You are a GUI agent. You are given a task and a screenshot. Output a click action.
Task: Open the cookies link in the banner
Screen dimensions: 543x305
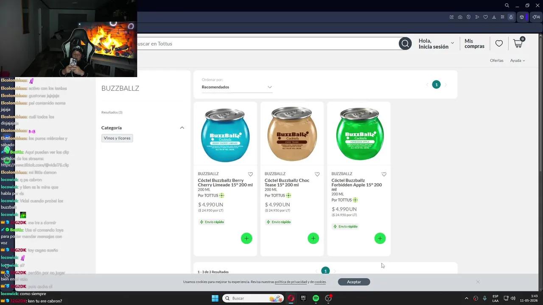(320, 282)
